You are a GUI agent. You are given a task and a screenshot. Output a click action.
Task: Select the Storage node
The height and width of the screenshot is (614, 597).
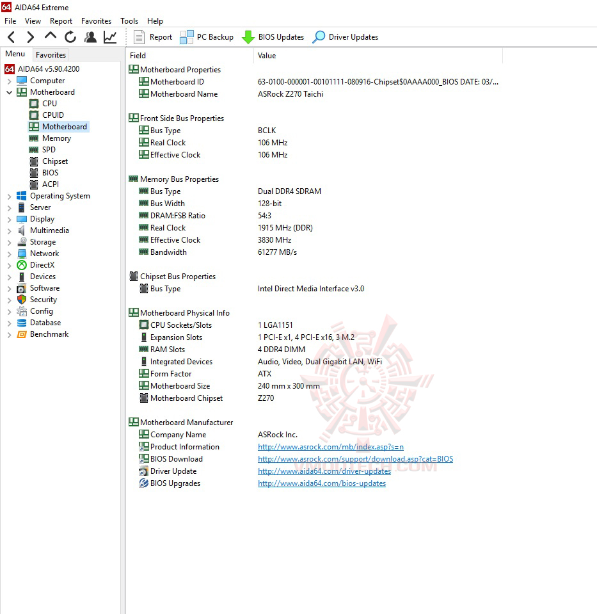point(36,242)
